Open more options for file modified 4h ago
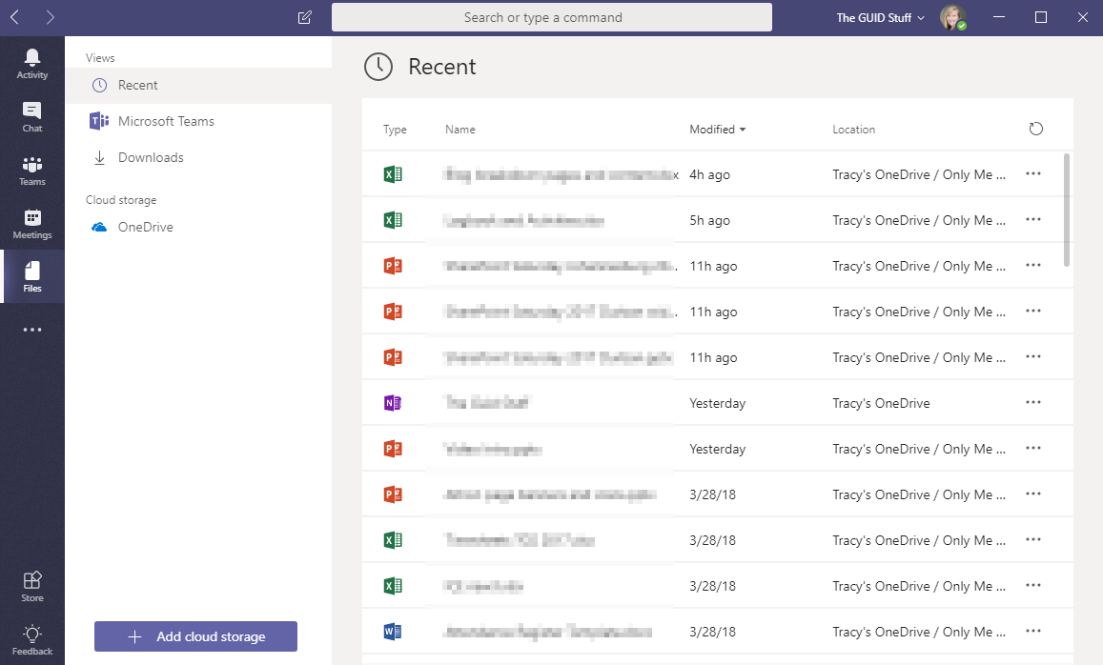 [x=1032, y=174]
